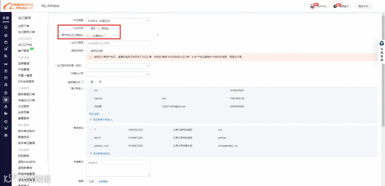
Task: Go to 产品管理 in left menu
Action: click(24, 70)
